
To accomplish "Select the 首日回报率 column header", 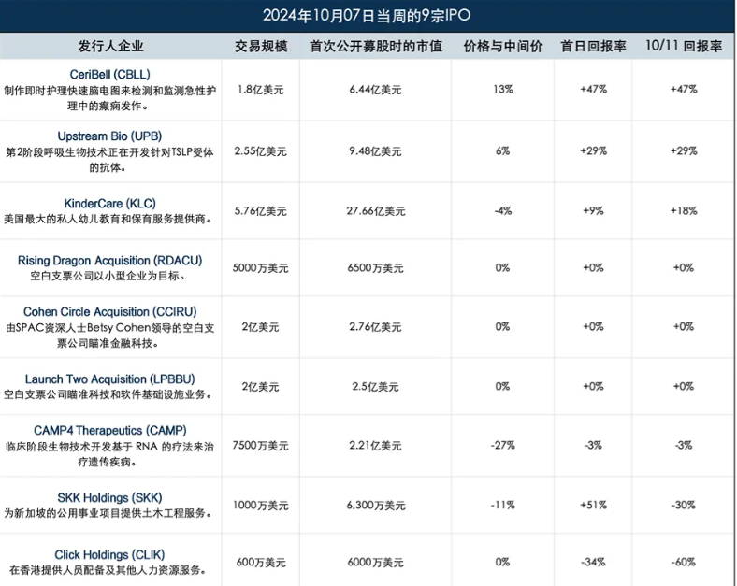I will point(593,46).
